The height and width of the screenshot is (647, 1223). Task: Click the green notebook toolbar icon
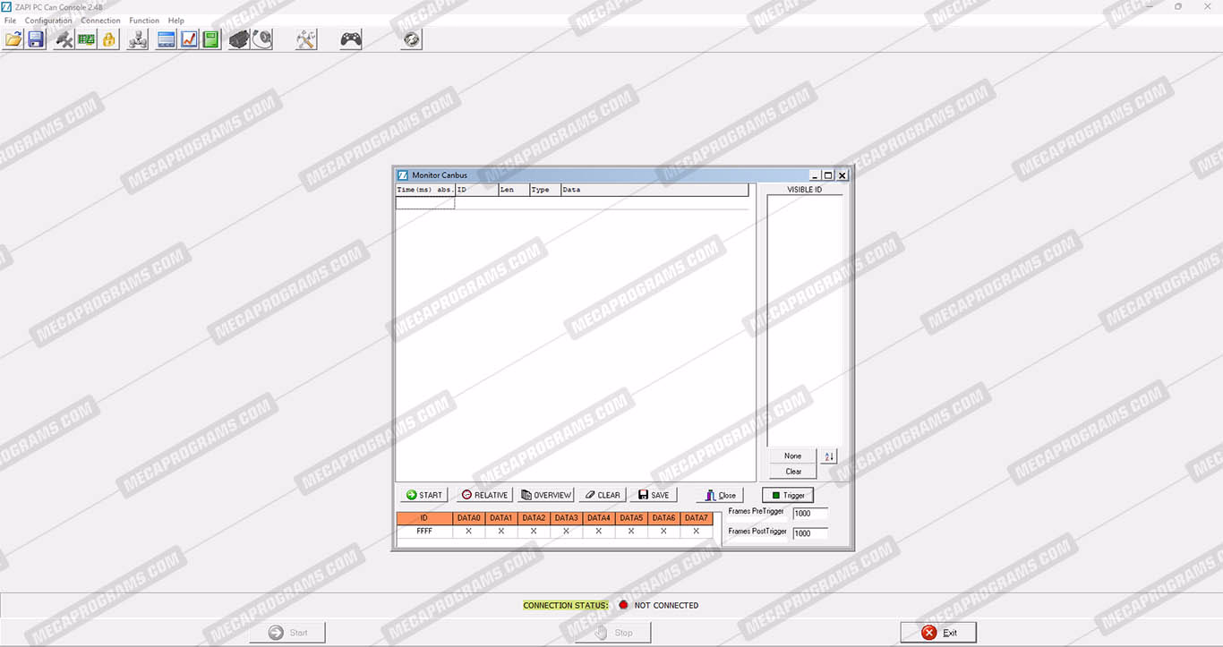[210, 39]
